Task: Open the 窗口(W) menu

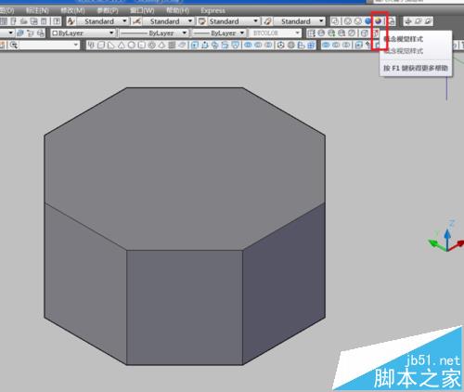Action: pos(142,10)
